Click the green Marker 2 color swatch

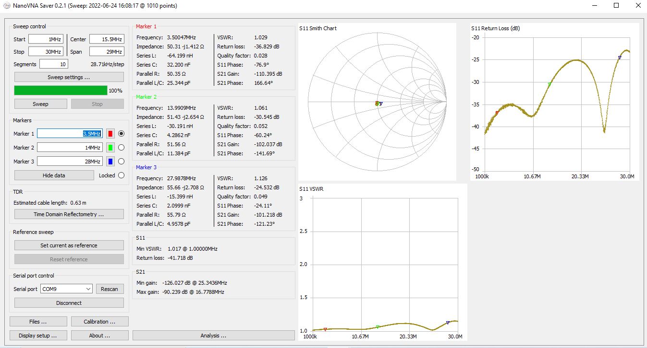point(110,148)
